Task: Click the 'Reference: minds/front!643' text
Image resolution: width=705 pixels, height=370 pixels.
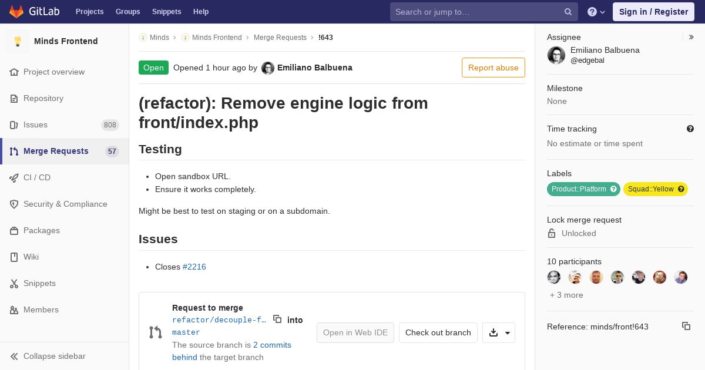Action: point(597,327)
